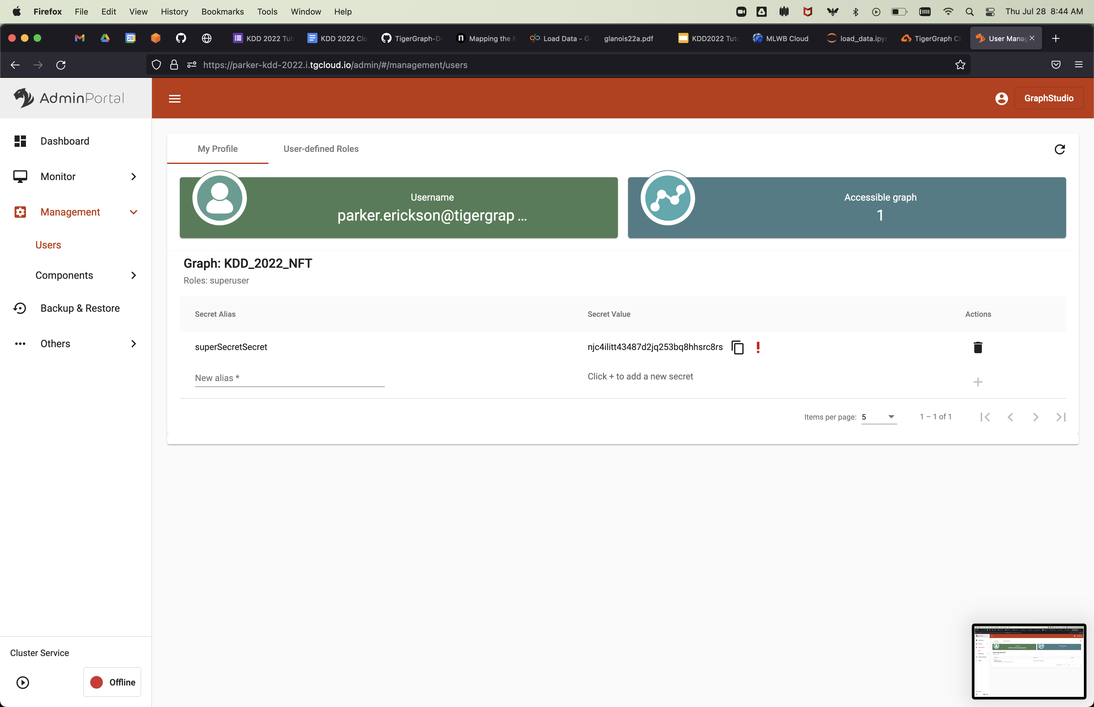Click the plus icon to add secret
Screen dimensions: 1094x707
pyautogui.click(x=978, y=382)
